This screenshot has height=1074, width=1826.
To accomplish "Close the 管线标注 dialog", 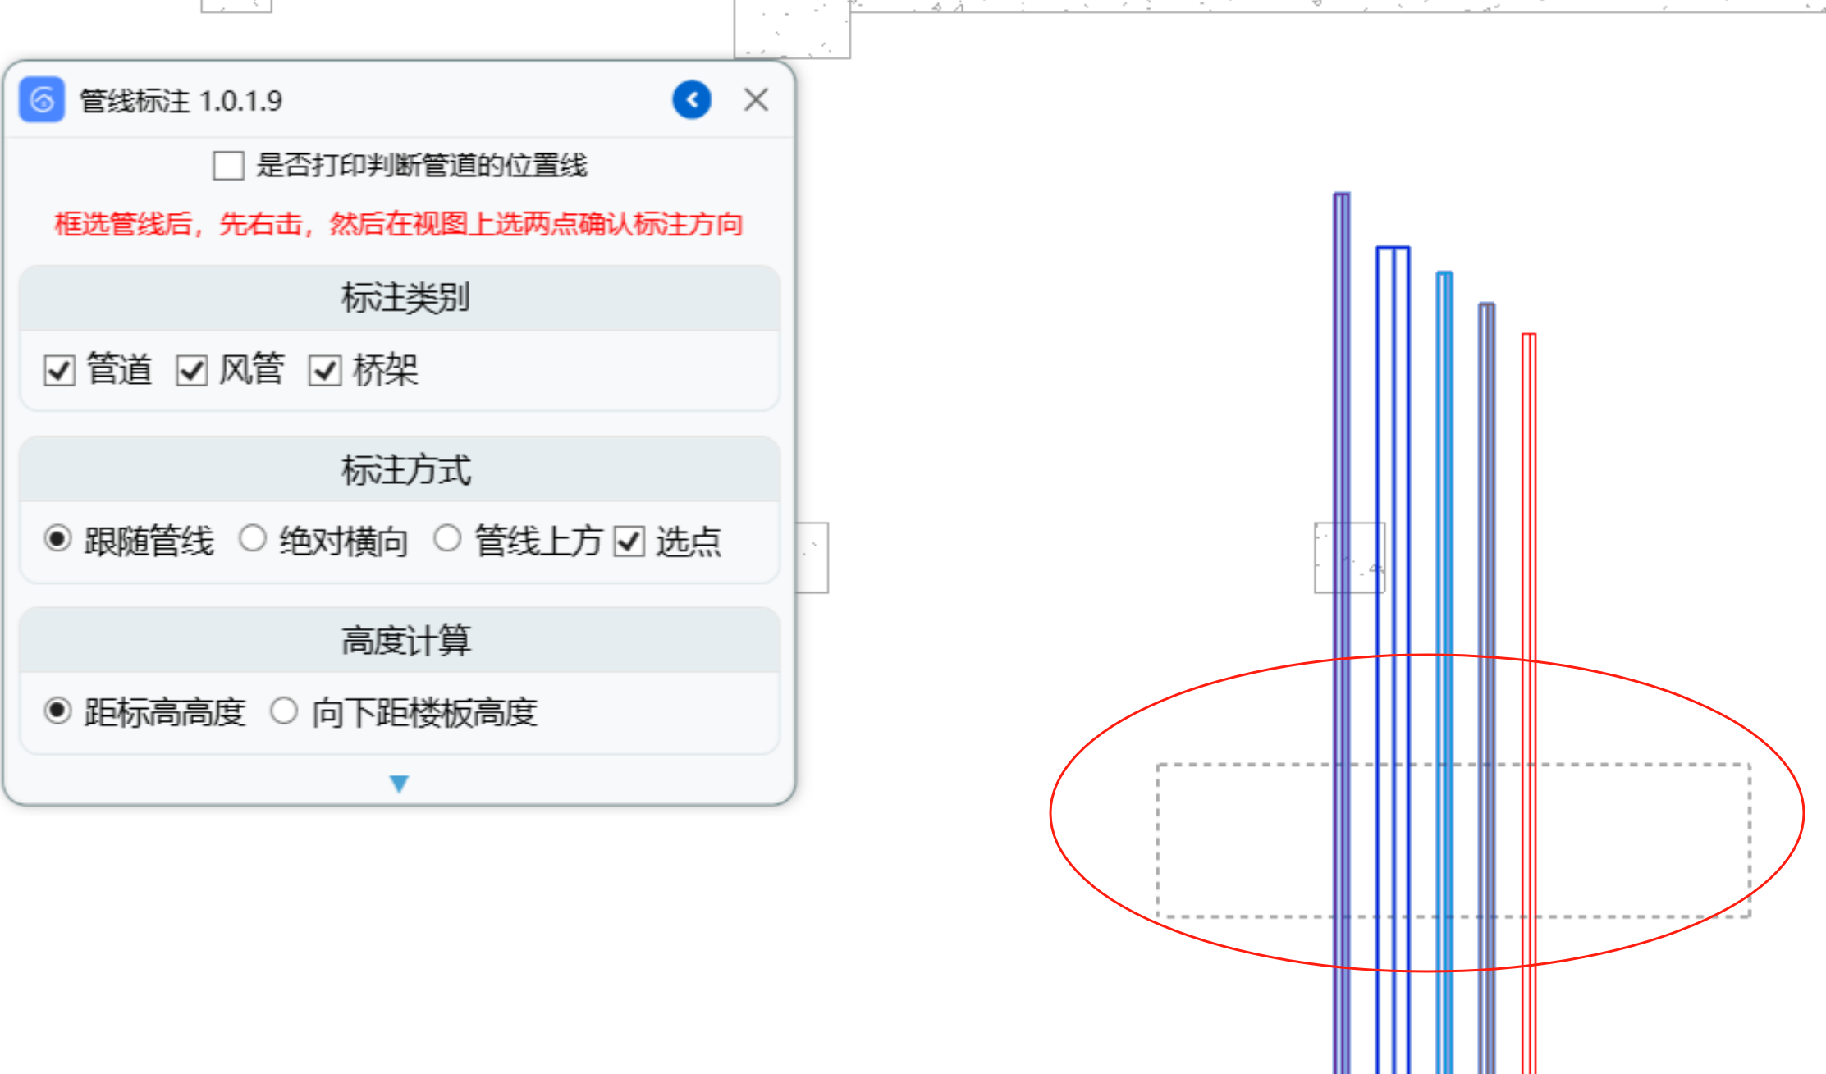I will click(x=756, y=100).
